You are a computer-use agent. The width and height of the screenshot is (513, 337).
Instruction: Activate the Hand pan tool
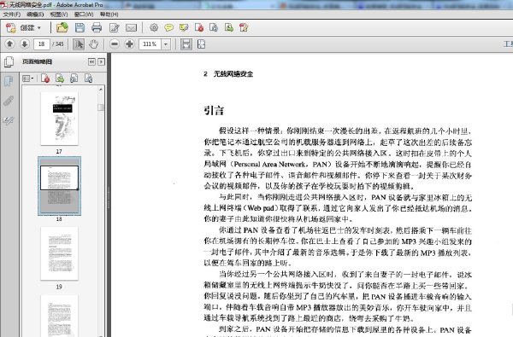[94, 44]
